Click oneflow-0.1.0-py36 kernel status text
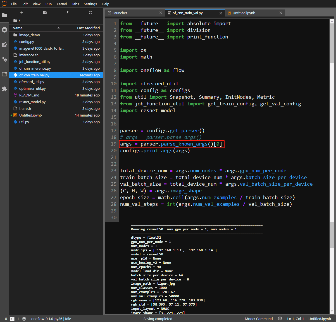Screen dimensions: 336x322 [47, 319]
